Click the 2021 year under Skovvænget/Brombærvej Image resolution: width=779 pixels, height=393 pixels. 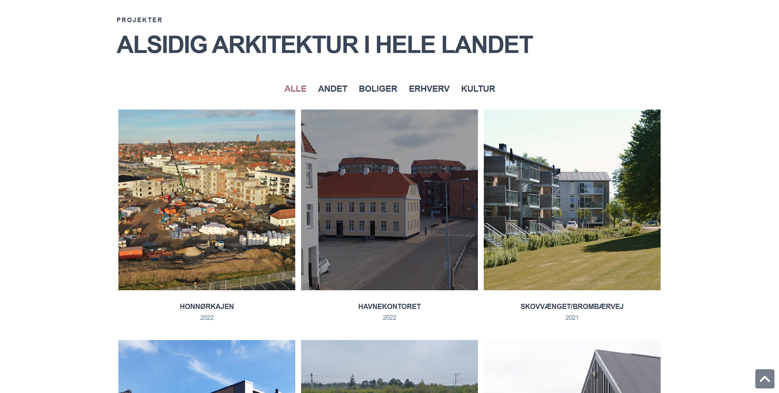click(572, 317)
